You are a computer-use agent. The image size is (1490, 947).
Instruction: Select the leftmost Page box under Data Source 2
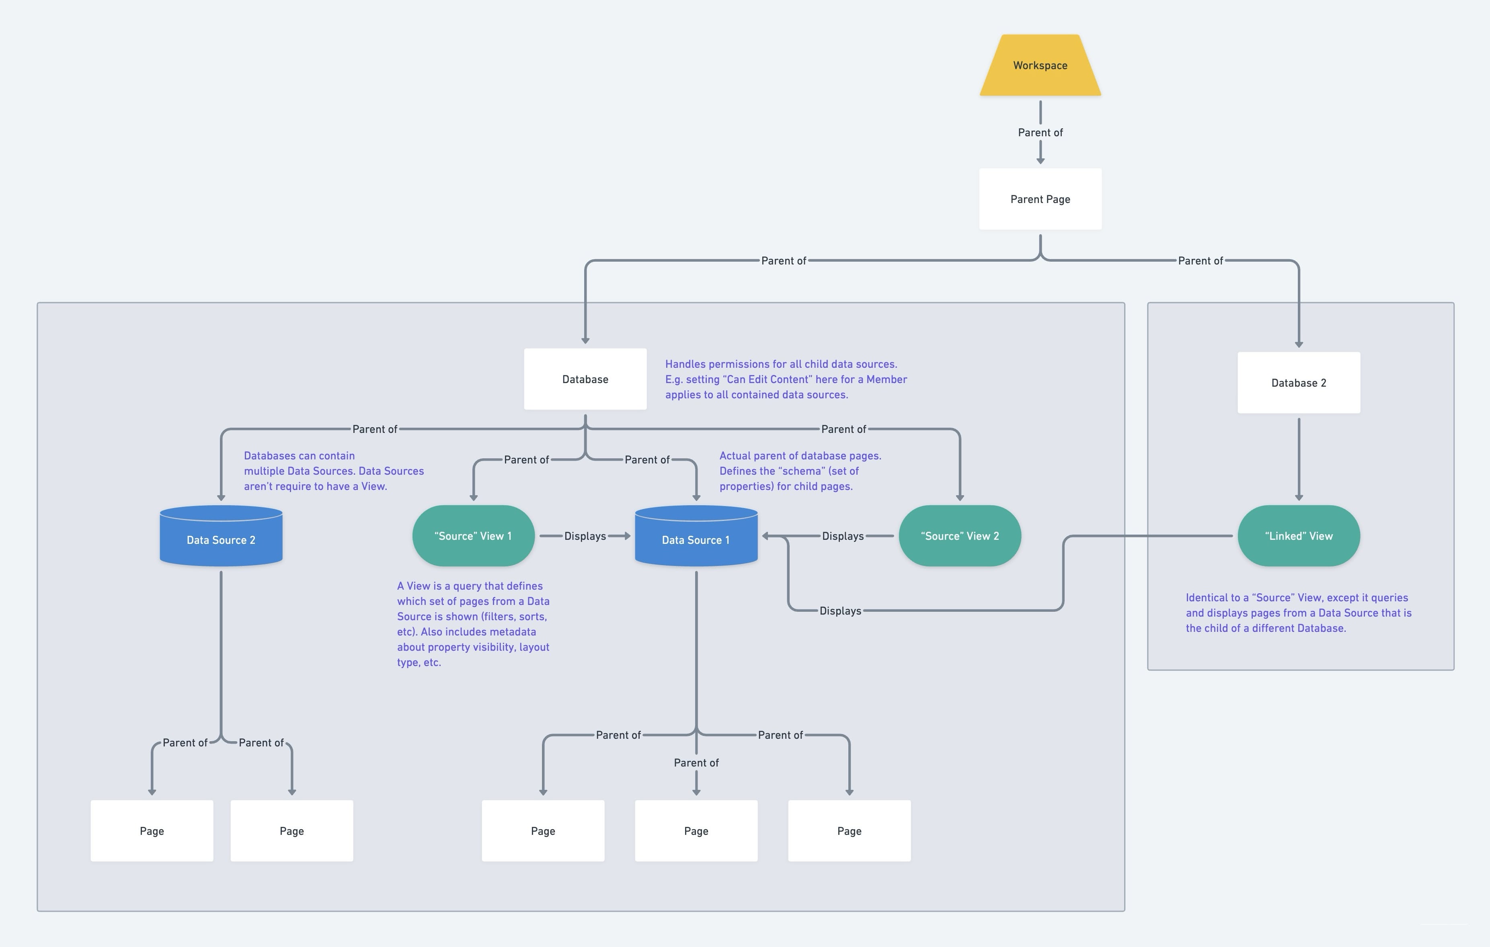click(152, 831)
